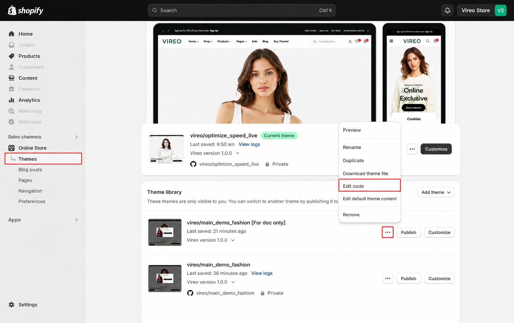Image resolution: width=514 pixels, height=323 pixels.
Task: Open Add theme dropdown
Action: tap(436, 192)
